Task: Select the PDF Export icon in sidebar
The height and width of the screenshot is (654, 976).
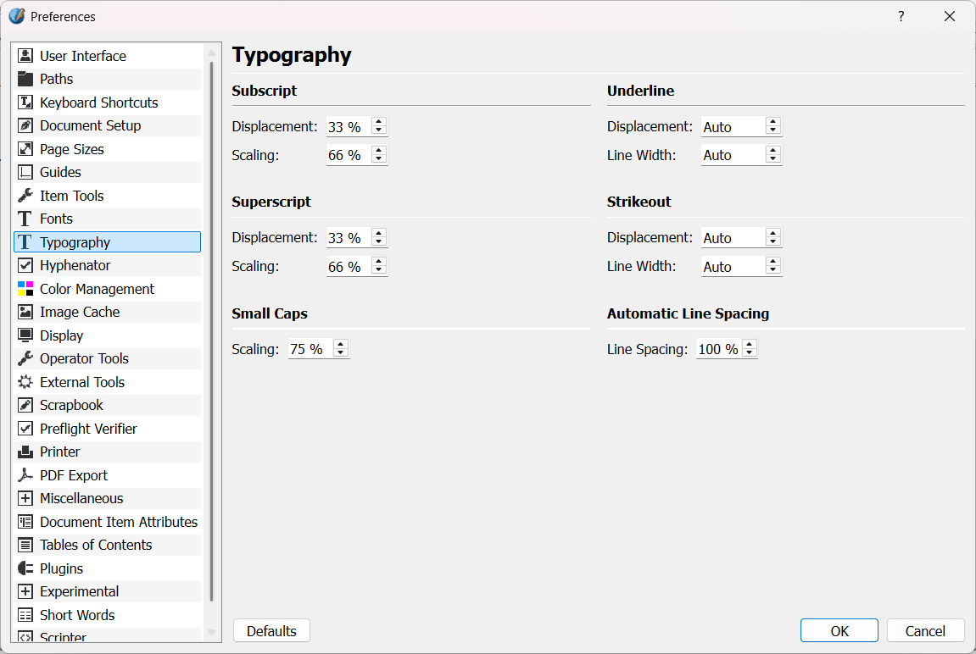Action: (25, 475)
